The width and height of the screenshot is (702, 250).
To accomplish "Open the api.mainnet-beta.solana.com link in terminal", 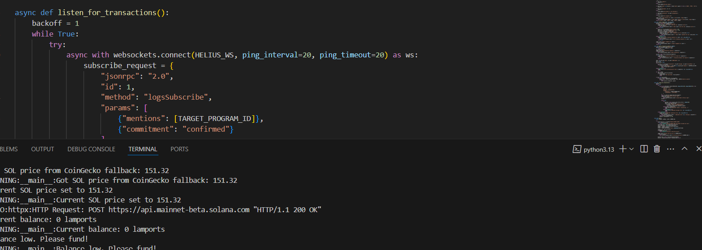I will click(x=179, y=210).
